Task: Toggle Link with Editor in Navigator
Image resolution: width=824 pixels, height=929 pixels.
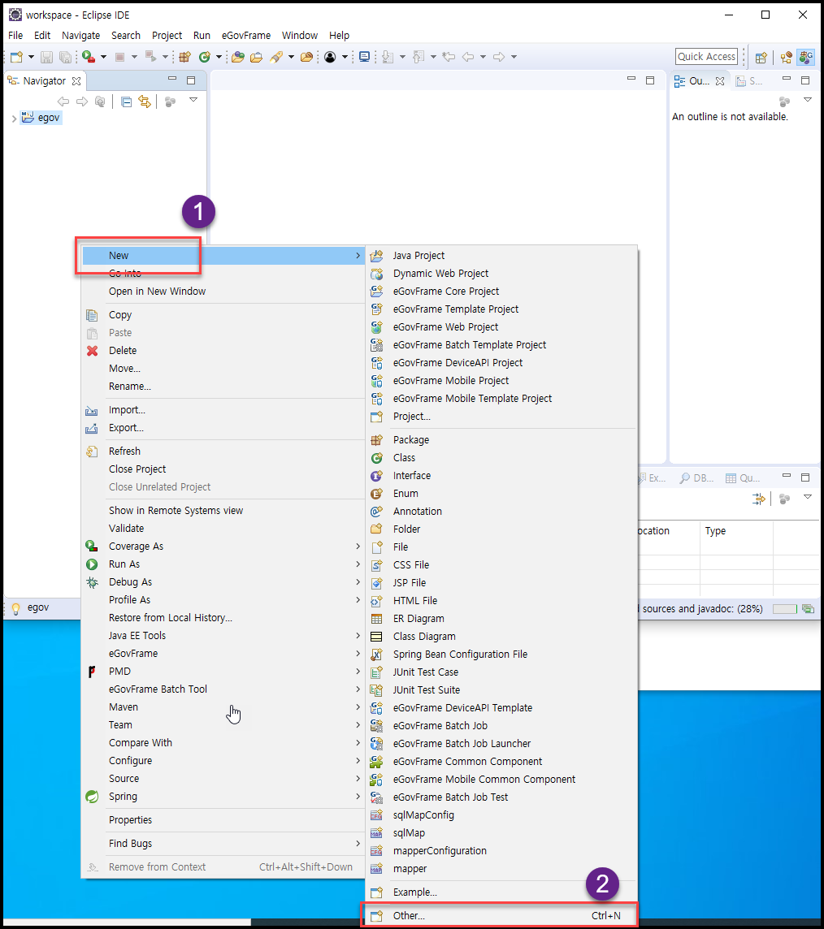Action: pos(145,102)
